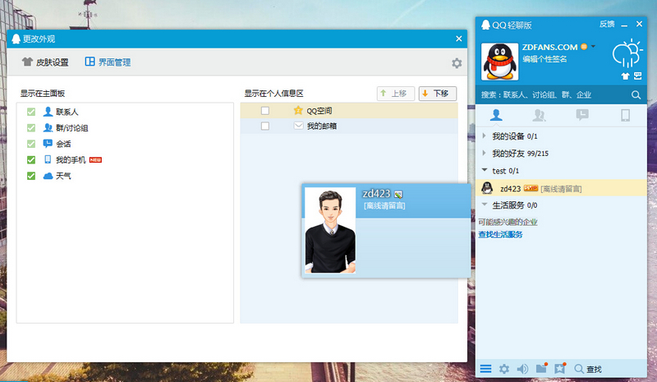Open QQ main menu hamburger icon
The image size is (657, 382).
click(x=485, y=370)
